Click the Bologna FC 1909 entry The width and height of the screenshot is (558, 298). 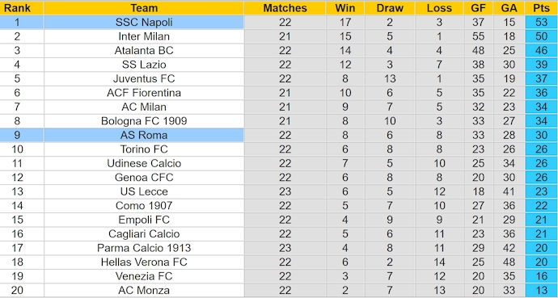pos(144,121)
